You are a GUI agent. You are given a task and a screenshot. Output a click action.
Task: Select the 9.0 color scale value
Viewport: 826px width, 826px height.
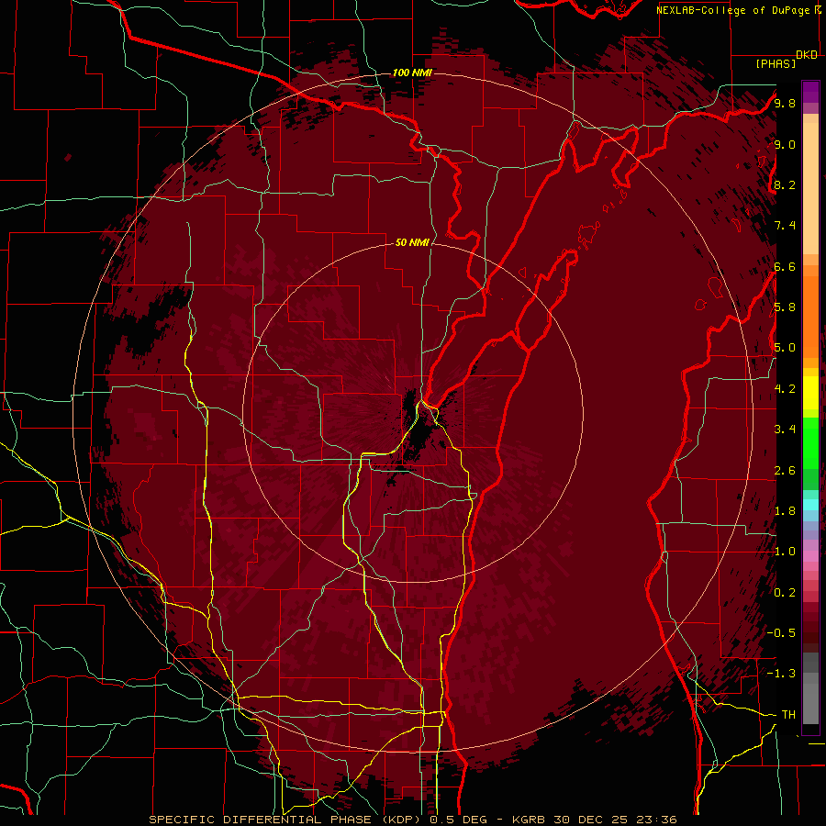pyautogui.click(x=785, y=144)
